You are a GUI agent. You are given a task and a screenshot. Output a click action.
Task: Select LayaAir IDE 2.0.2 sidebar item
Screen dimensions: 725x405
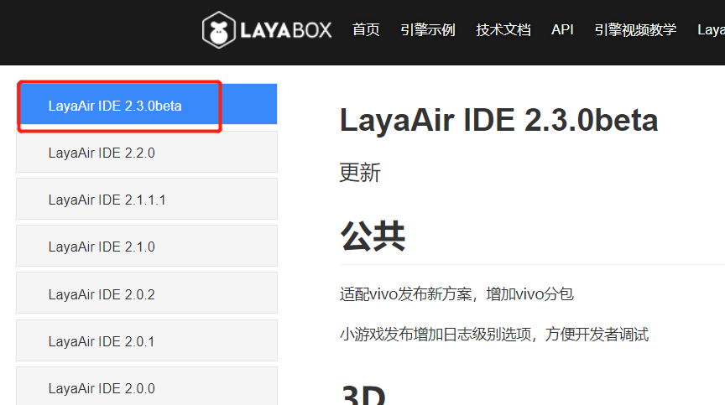tap(147, 293)
